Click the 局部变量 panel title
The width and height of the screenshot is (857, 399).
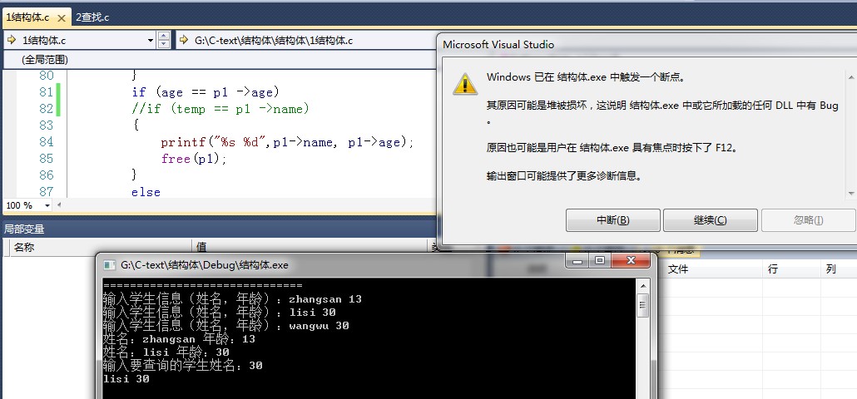pyautogui.click(x=25, y=229)
